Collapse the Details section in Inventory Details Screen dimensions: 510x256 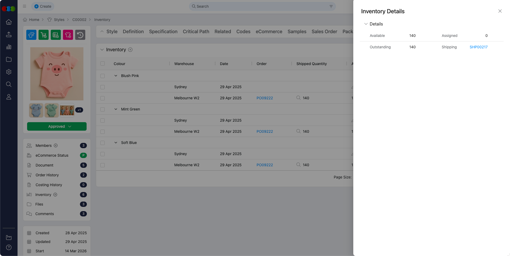point(366,24)
